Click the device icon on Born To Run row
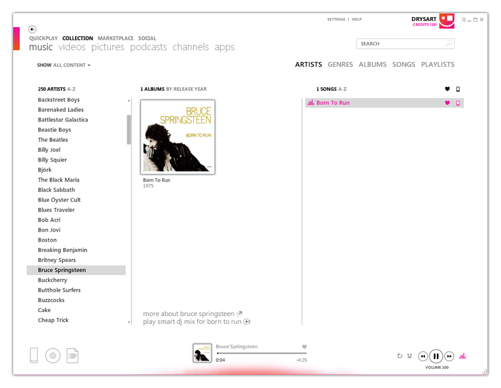This screenshot has width=501, height=388. coord(458,103)
